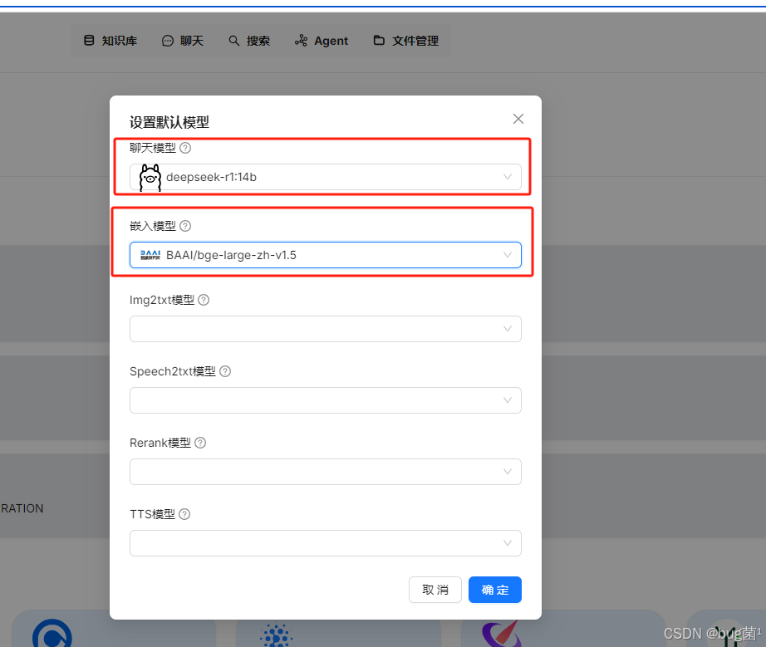Click the Agent nodes icon
Image resolution: width=766 pixels, height=647 pixels.
pyautogui.click(x=301, y=41)
